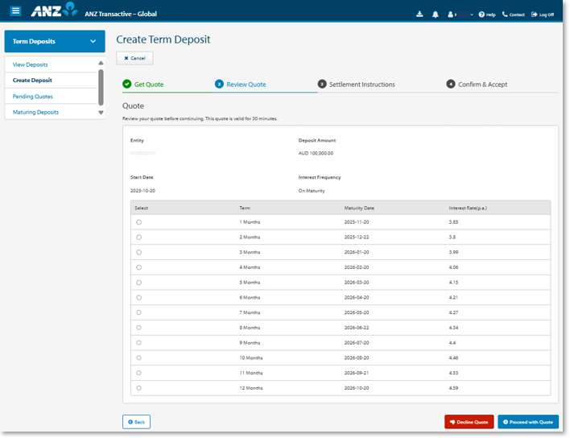This screenshot has width=570, height=438.
Task: Click the Proceed with Quote button
Action: pyautogui.click(x=527, y=422)
